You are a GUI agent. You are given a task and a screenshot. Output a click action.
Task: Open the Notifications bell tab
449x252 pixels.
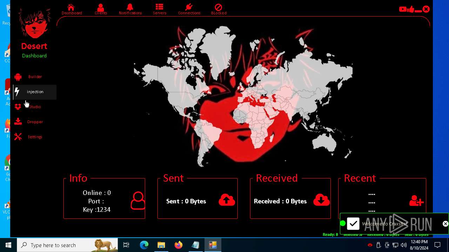coord(130,9)
